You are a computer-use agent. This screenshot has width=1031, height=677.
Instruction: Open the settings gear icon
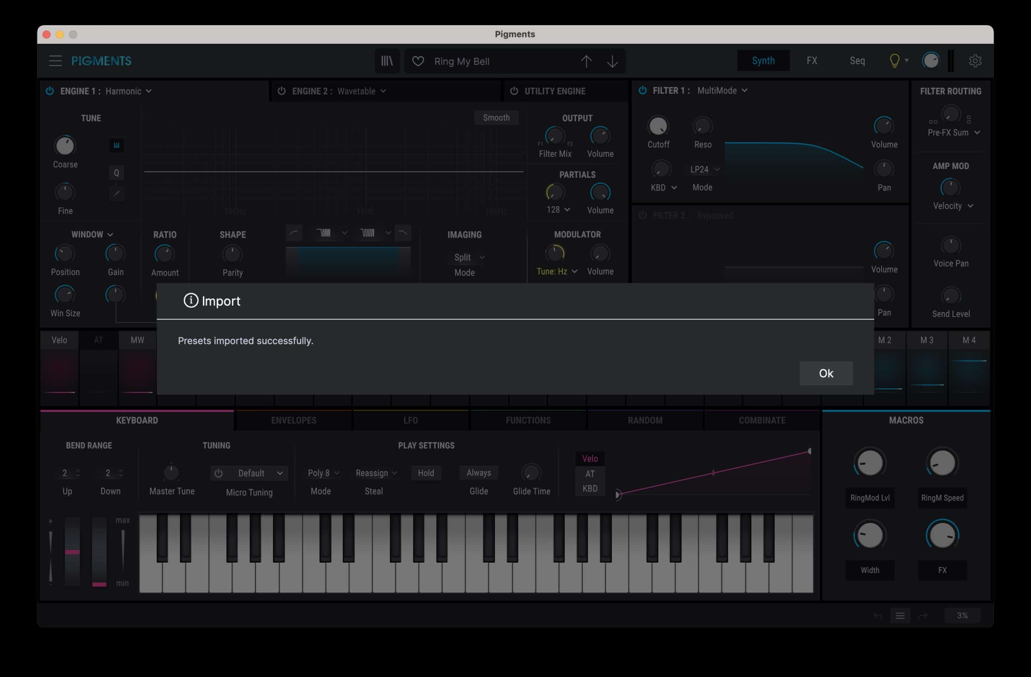tap(975, 61)
